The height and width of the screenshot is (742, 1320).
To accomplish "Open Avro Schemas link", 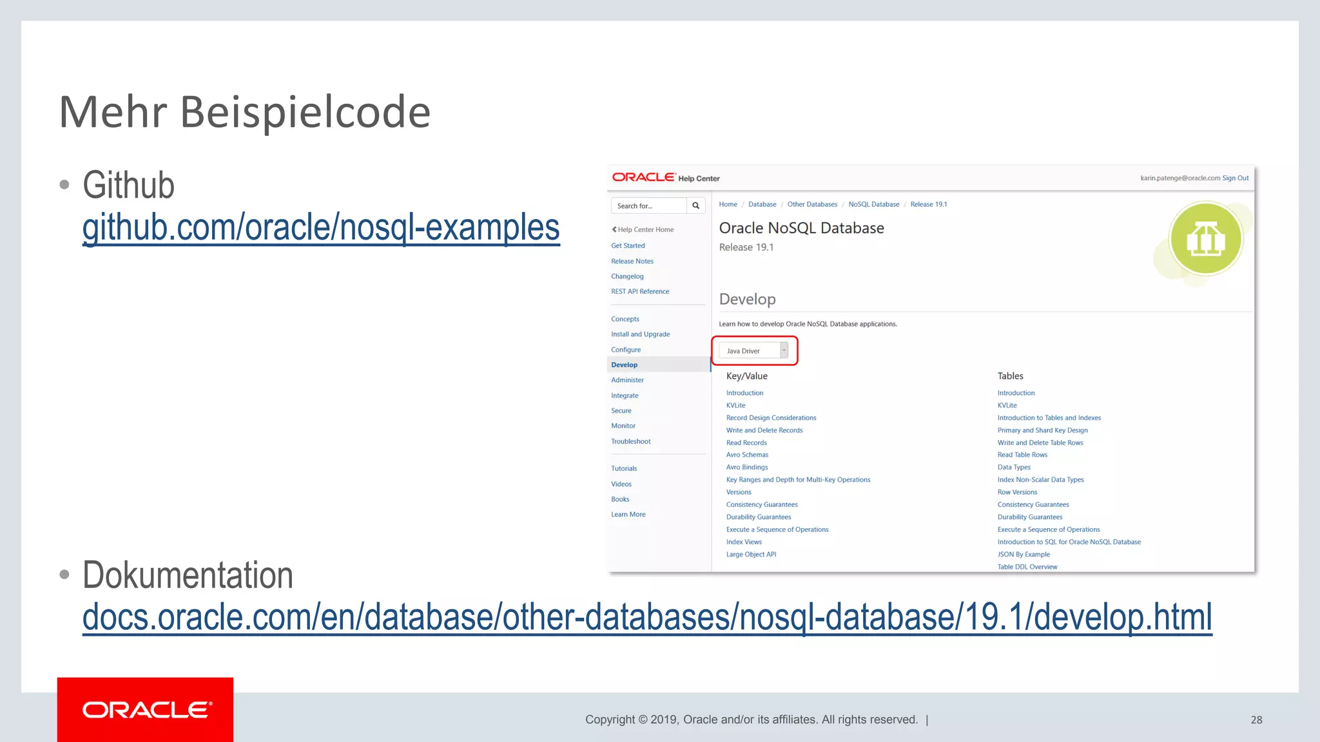I will [748, 455].
